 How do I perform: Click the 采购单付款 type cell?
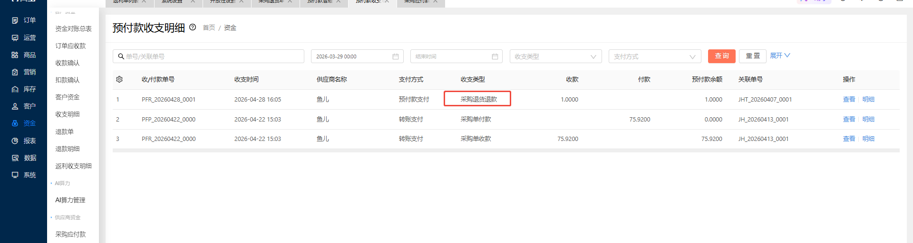point(476,119)
